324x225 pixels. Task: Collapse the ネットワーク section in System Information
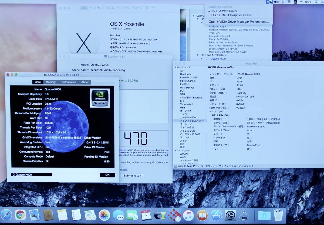click(x=175, y=151)
